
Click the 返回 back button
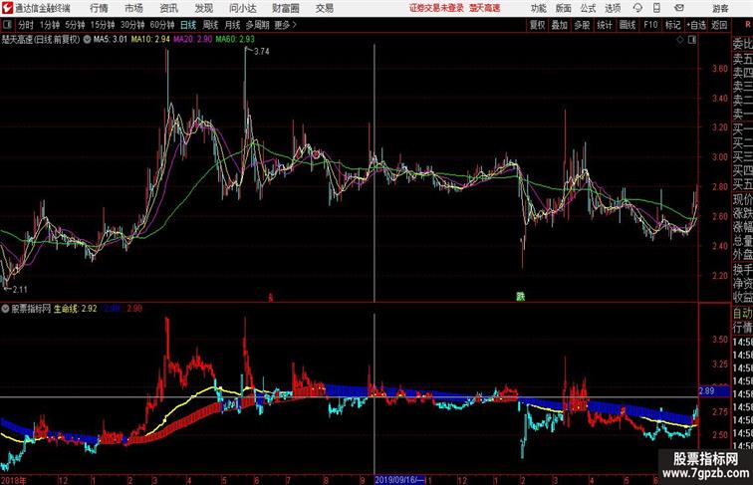point(719,25)
